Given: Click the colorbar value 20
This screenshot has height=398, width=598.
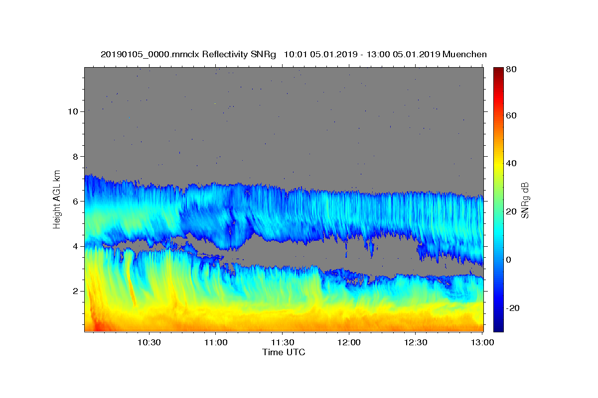Looking at the screenshot, I should [x=512, y=212].
